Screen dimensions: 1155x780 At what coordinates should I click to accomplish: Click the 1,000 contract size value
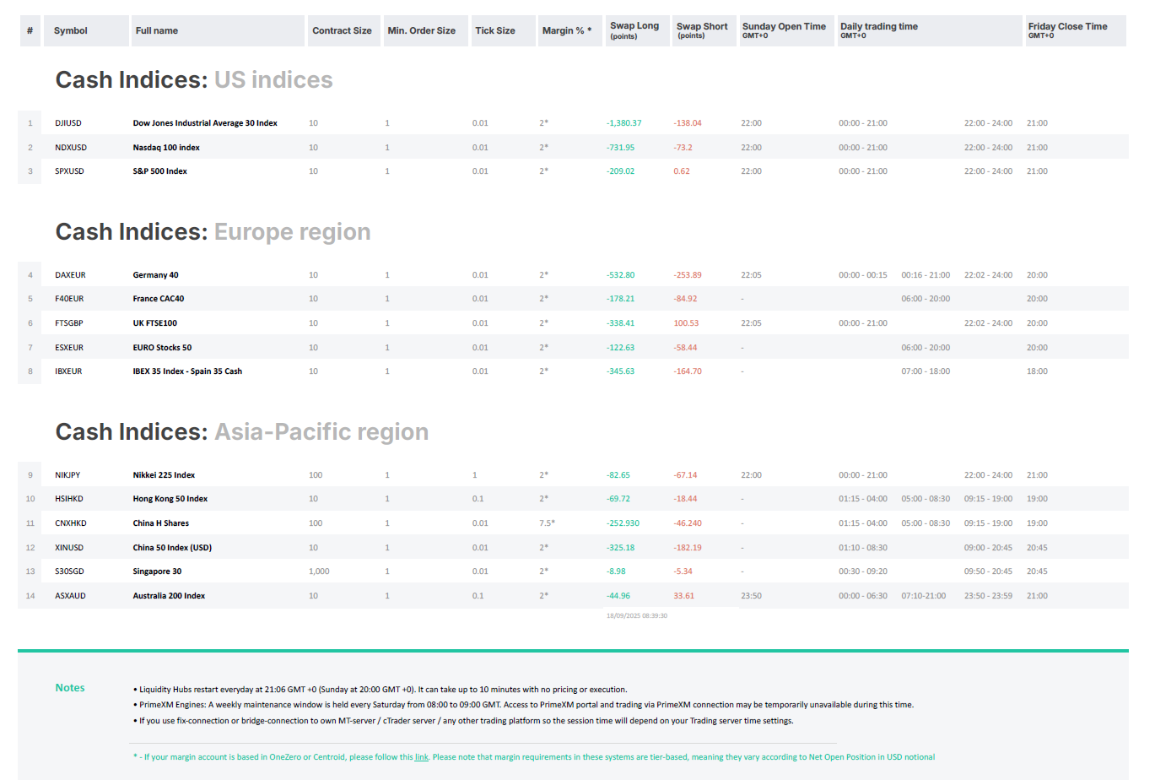click(319, 571)
